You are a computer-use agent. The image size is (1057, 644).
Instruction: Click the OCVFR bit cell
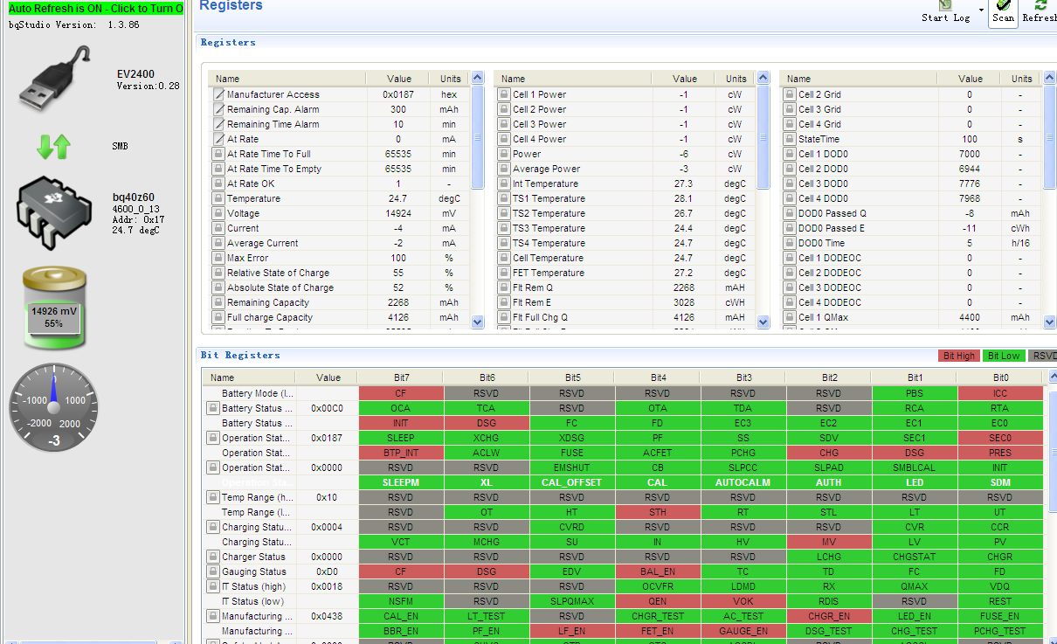(x=658, y=586)
